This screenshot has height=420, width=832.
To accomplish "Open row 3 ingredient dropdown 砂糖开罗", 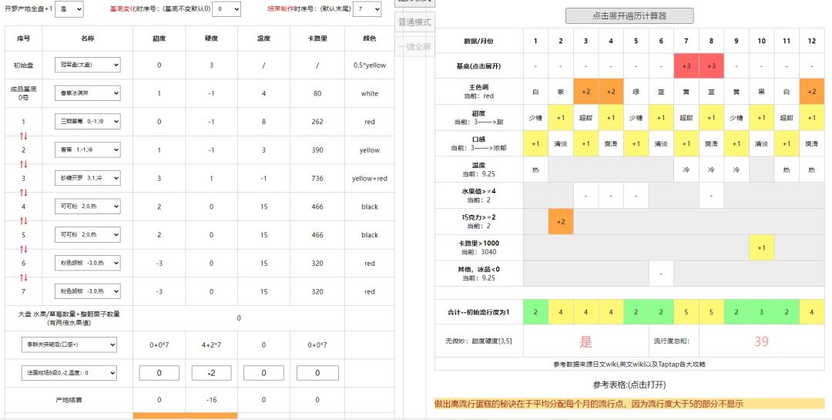I will click(88, 178).
